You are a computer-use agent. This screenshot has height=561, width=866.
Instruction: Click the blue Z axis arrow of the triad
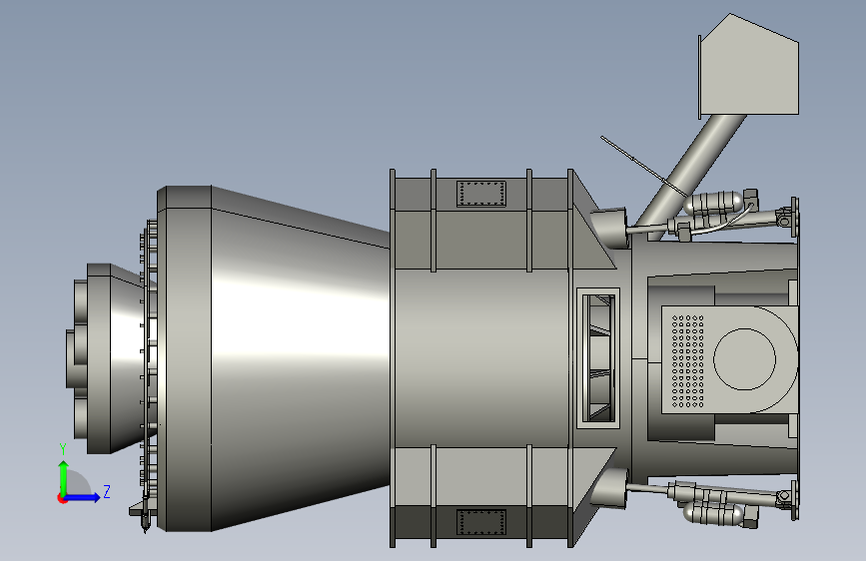click(x=84, y=497)
